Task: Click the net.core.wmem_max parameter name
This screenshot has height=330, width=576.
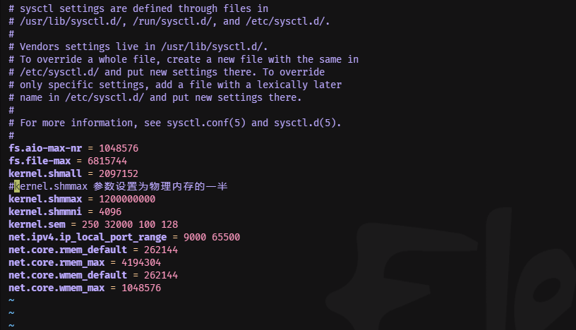Action: [56, 288]
